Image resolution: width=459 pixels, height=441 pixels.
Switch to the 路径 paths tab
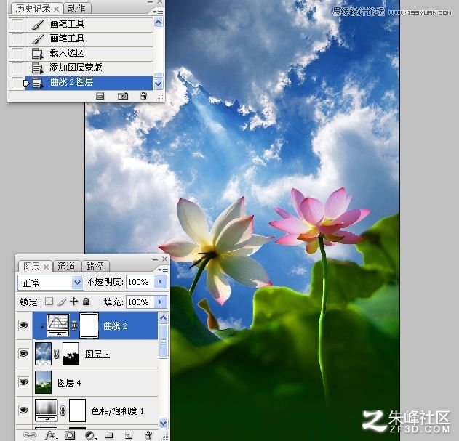pos(95,267)
